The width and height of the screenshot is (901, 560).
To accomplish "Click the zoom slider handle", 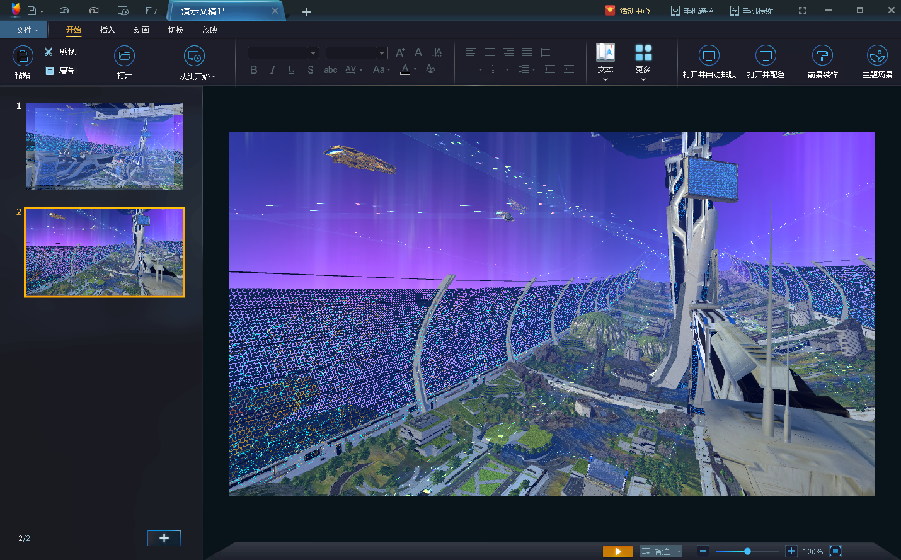I will (747, 551).
